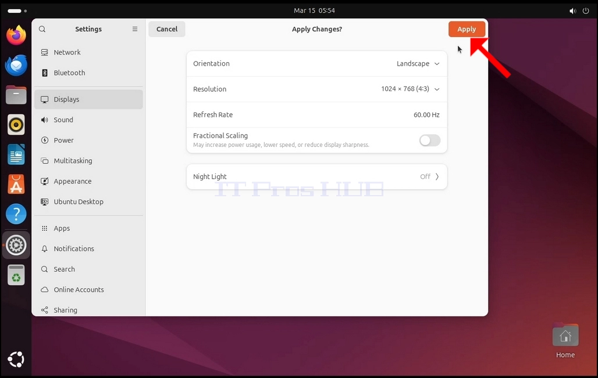Screen dimensions: 598x378
Task: Toggle the Fractional Scaling switch
Action: [x=430, y=141]
